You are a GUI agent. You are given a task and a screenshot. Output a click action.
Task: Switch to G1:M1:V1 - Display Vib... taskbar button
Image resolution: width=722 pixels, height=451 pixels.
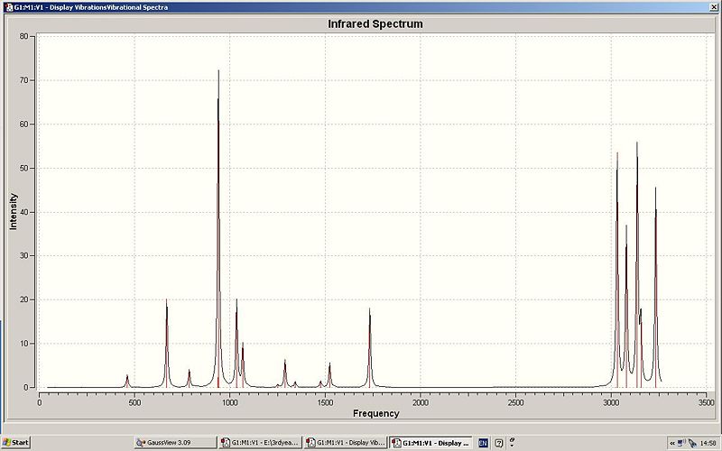click(x=346, y=443)
